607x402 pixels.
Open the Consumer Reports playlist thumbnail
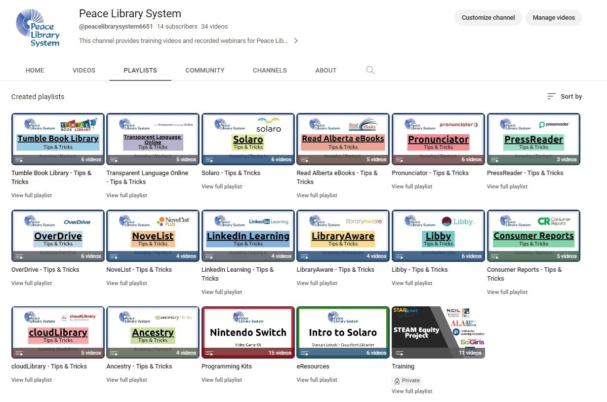533,236
